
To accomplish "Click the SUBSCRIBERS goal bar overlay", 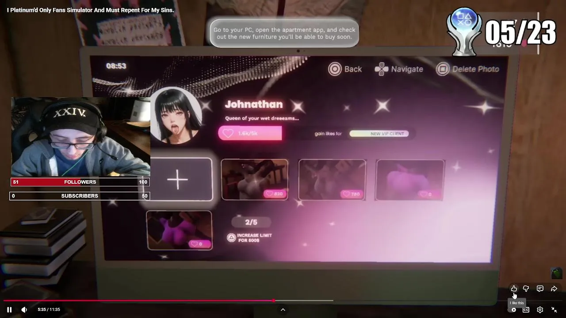I will click(x=80, y=196).
